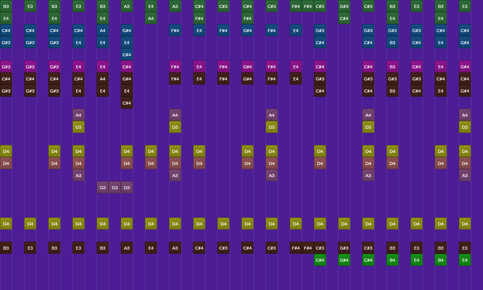Select the D3 note block
This screenshot has height=290, width=483.
127,188
